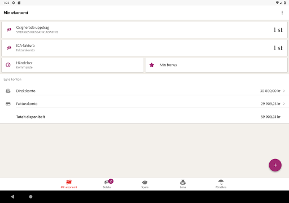The height and width of the screenshot is (203, 289).
Task: Expand Direktkonto chevron arrow
Action: 284,91
